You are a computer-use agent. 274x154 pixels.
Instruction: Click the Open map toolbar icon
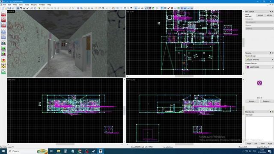tap(6, 8)
